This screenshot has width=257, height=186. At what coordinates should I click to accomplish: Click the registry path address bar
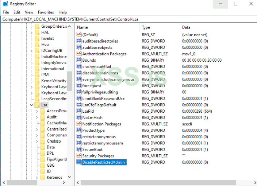(128, 19)
